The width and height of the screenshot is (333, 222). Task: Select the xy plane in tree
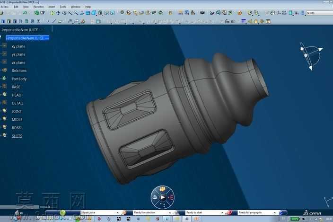pos(18,46)
